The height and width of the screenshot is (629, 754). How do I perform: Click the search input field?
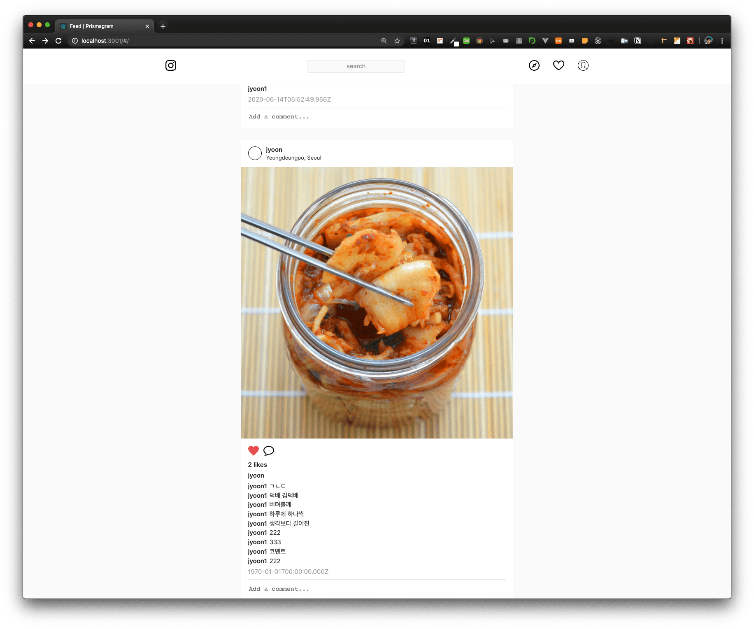[x=356, y=66]
